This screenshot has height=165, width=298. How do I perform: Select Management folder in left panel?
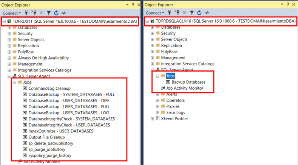point(30,64)
